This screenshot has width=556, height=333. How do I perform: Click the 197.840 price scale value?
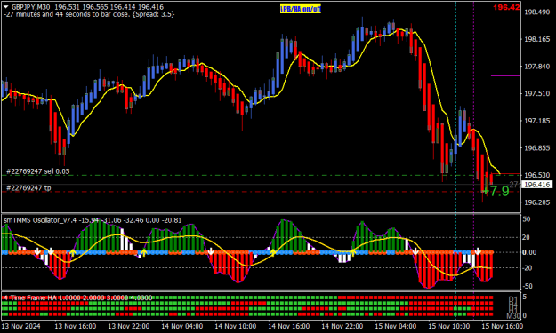[x=536, y=67]
